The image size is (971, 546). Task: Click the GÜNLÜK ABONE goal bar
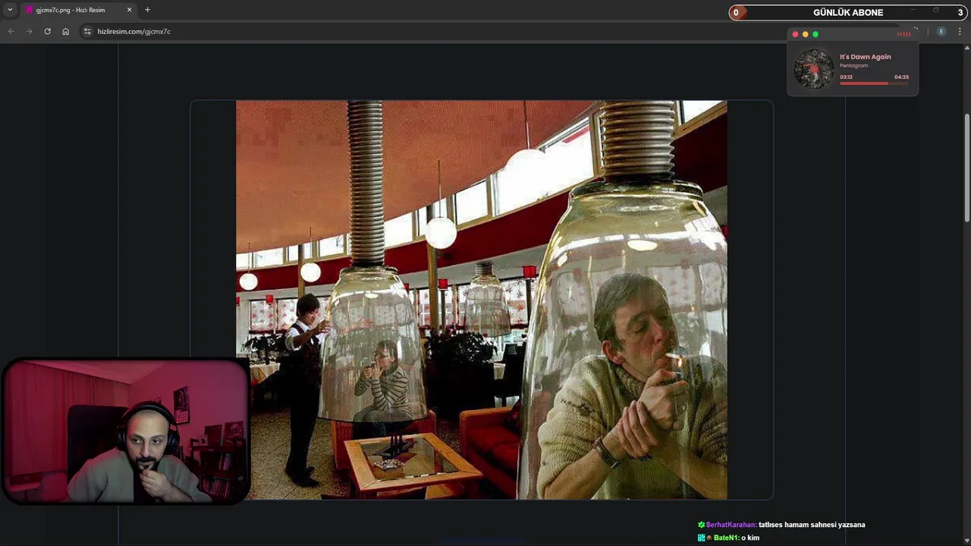coord(848,12)
